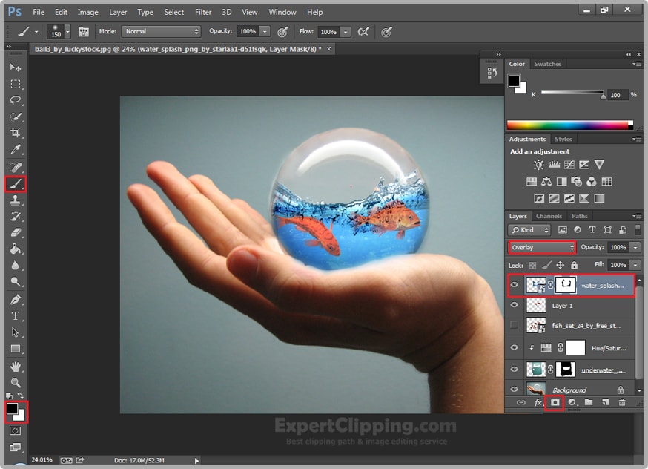The image size is (648, 469).
Task: Show the hidden fish_set_24 layer
Action: [x=515, y=325]
